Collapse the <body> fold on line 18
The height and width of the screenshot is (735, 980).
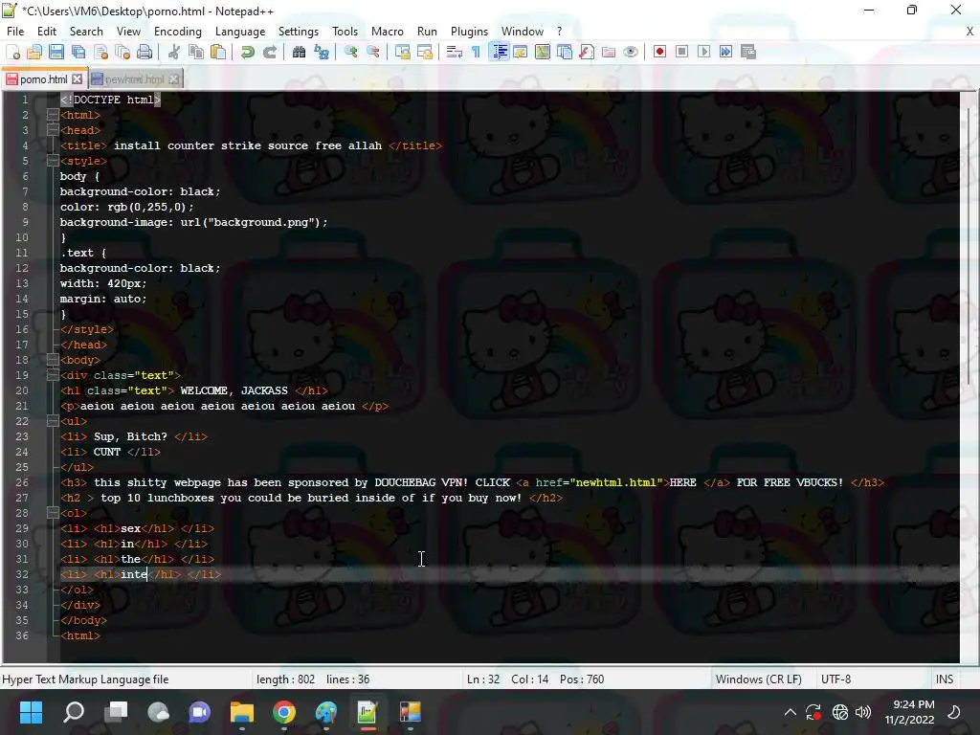(x=53, y=360)
